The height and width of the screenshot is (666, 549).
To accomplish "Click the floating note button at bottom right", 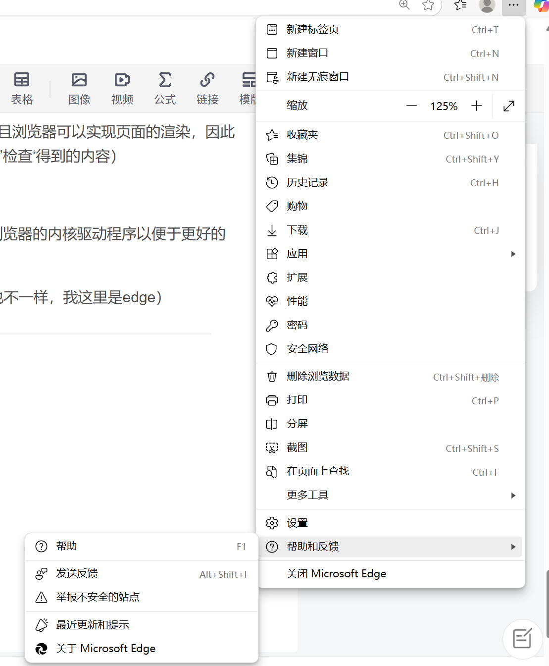I will click(x=523, y=639).
